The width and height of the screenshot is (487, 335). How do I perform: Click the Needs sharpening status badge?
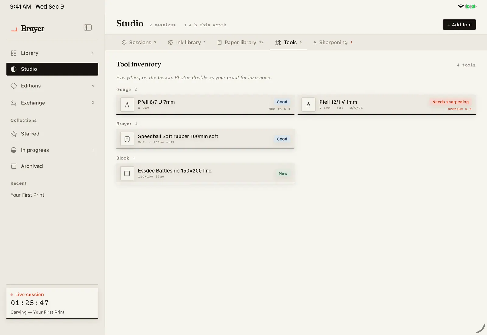[x=450, y=102]
